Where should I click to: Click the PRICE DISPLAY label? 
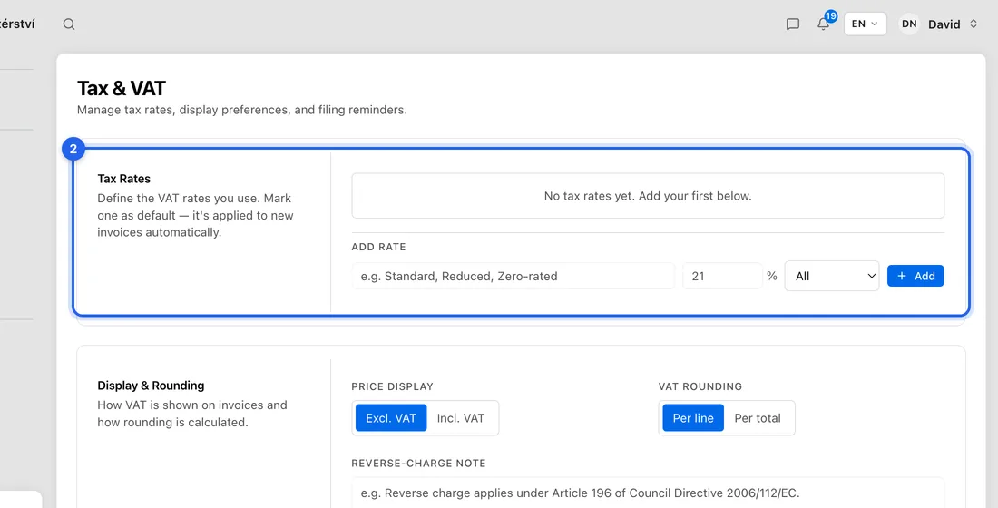click(392, 386)
